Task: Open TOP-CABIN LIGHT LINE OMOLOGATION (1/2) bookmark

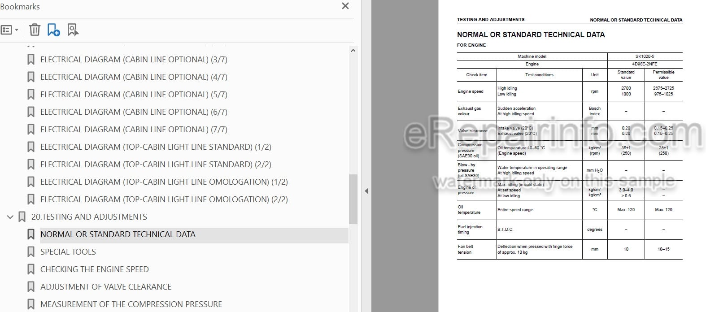Action: pos(164,182)
